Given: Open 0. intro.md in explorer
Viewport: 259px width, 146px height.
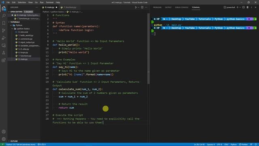Looking at the screenshot, I should click(23, 32).
